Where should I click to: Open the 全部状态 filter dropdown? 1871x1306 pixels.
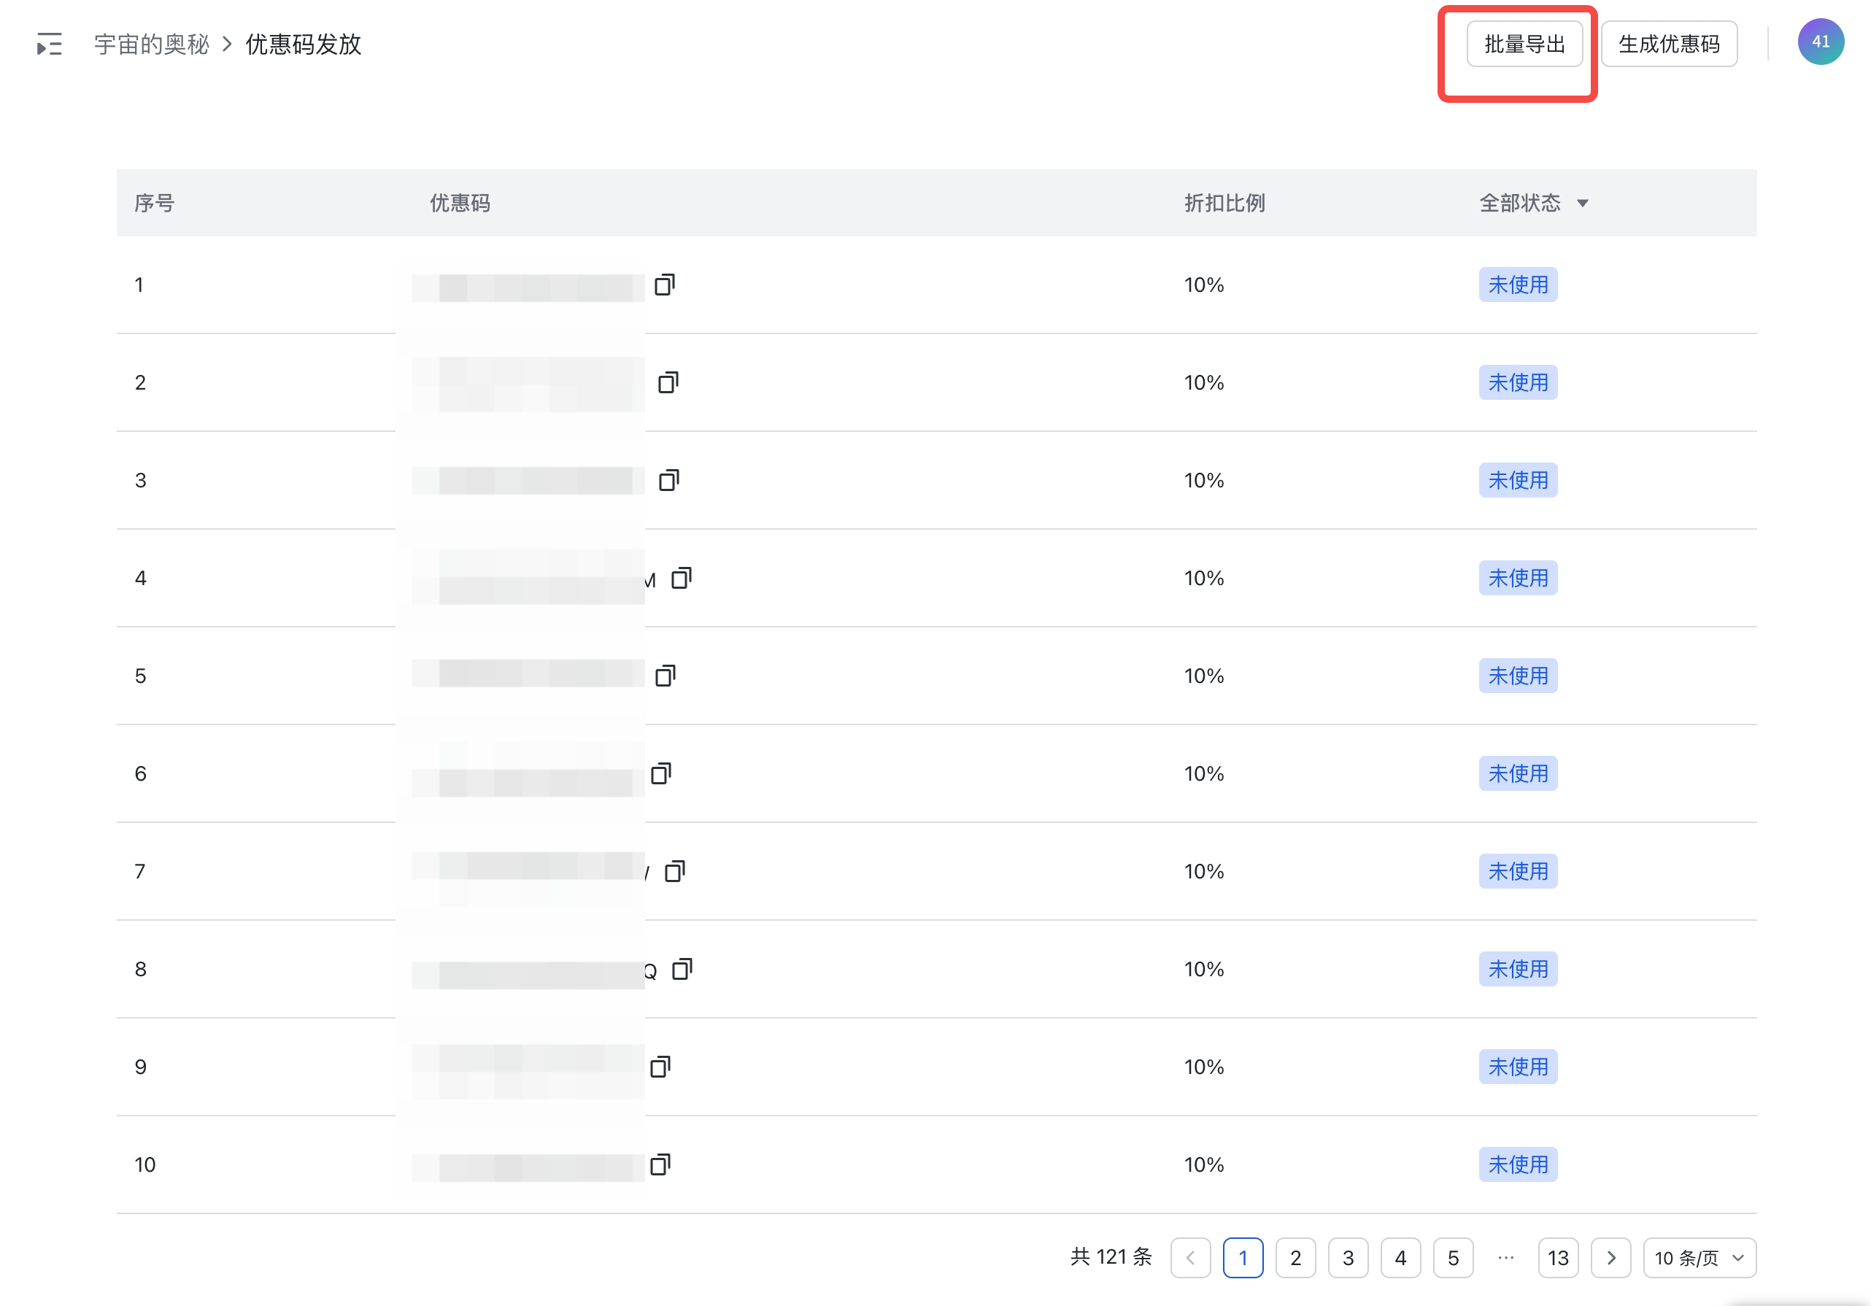(x=1533, y=203)
